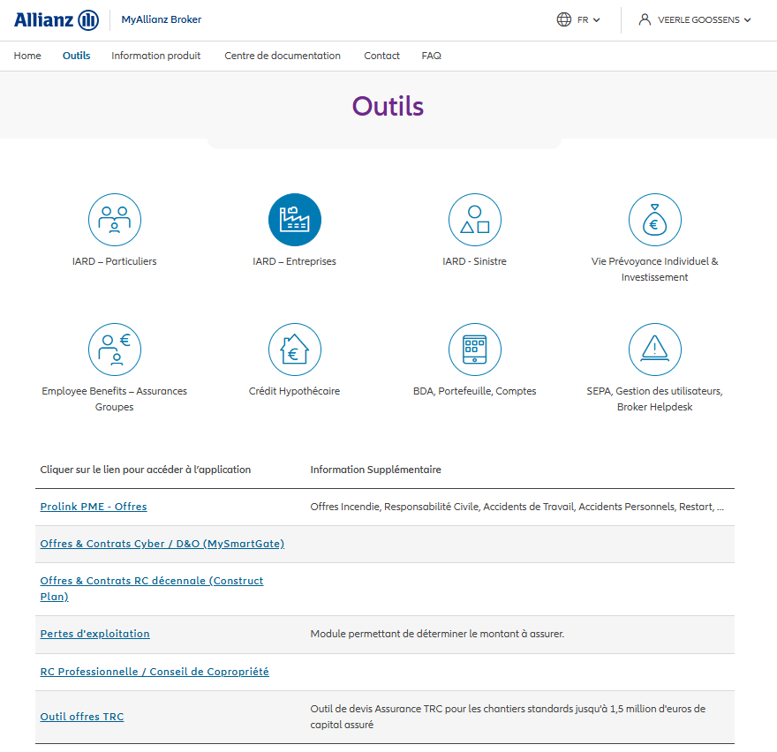Image resolution: width=777 pixels, height=752 pixels.
Task: Click the IARD – Particuliers people icon
Action: coord(115,220)
